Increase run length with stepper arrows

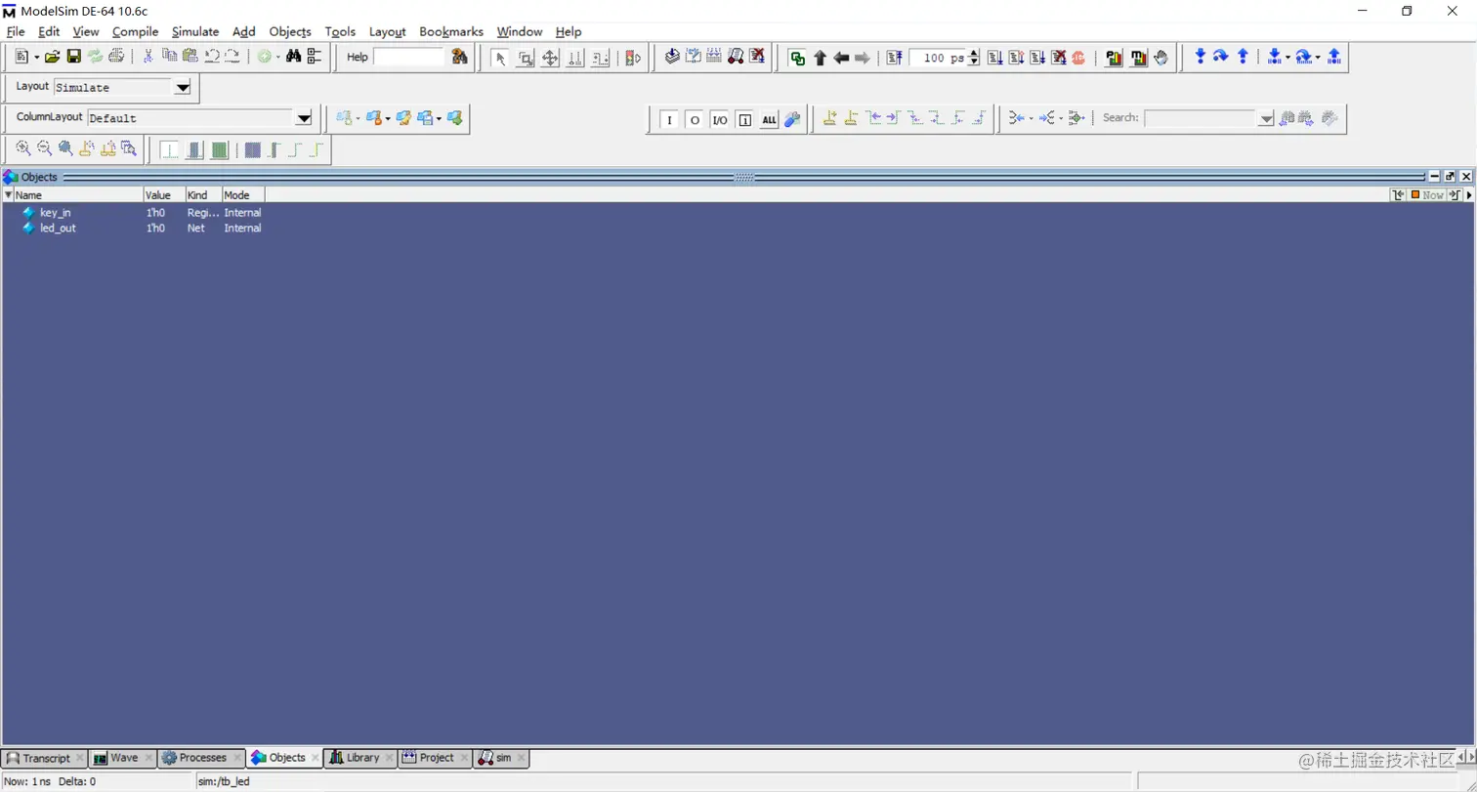pyautogui.click(x=974, y=54)
